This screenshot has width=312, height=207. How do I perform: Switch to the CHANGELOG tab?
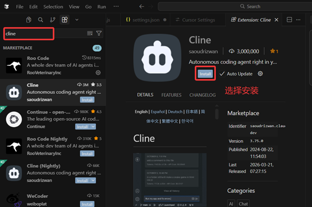(202, 95)
